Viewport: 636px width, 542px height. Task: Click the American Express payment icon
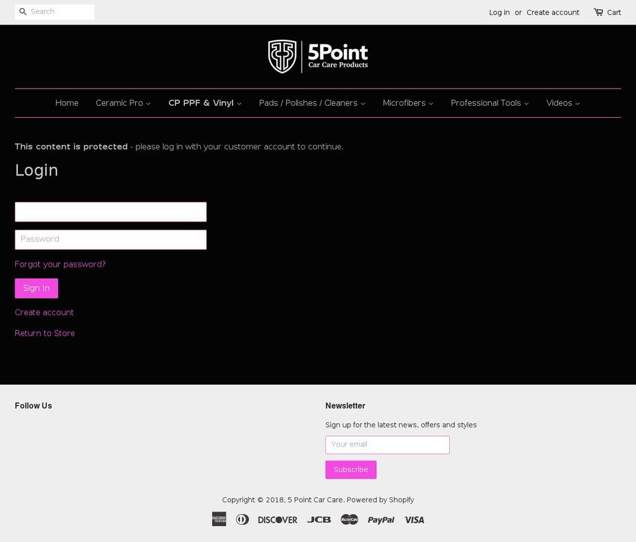coord(219,519)
